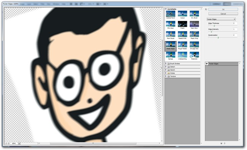Screen dimensions: 247x150
Task: Click the preview vertical scrollbar down arrow
Action: click(162, 141)
